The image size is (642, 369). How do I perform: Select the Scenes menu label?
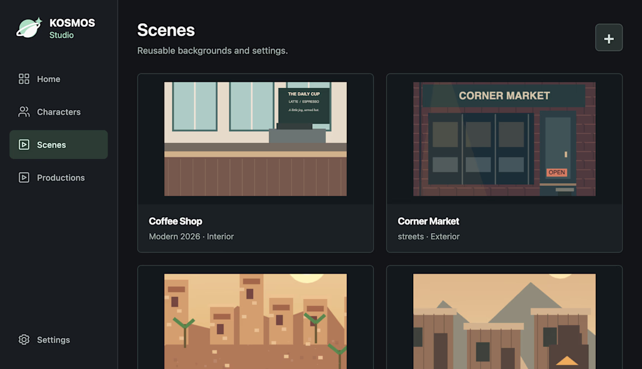[x=51, y=145]
